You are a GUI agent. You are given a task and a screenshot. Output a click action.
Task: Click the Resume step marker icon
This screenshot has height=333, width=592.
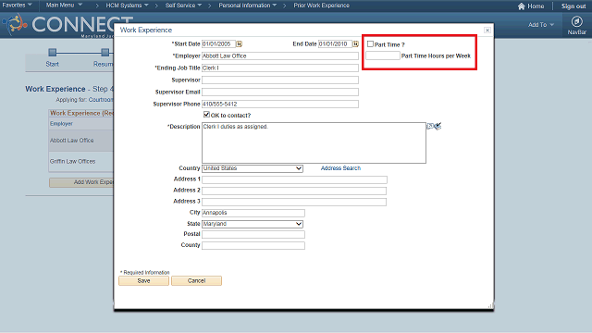tap(105, 52)
